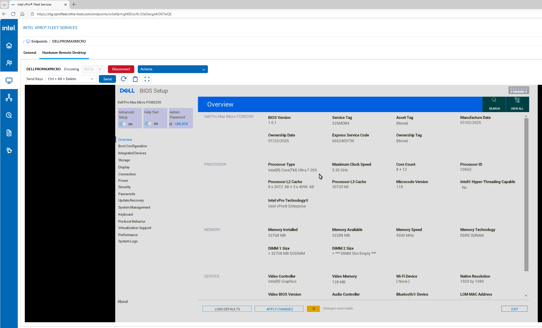This screenshot has width=542, height=328.
Task: Click the Endpoints breadcrumb monitor icon
Action: [x=28, y=42]
